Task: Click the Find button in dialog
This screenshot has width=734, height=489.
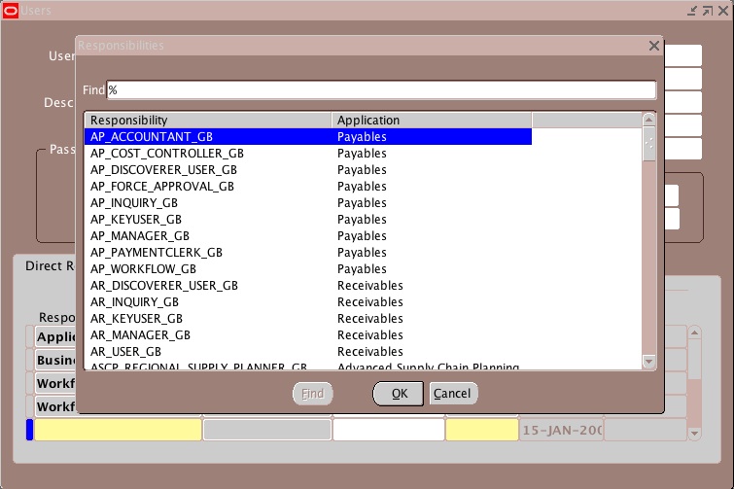Action: point(313,394)
